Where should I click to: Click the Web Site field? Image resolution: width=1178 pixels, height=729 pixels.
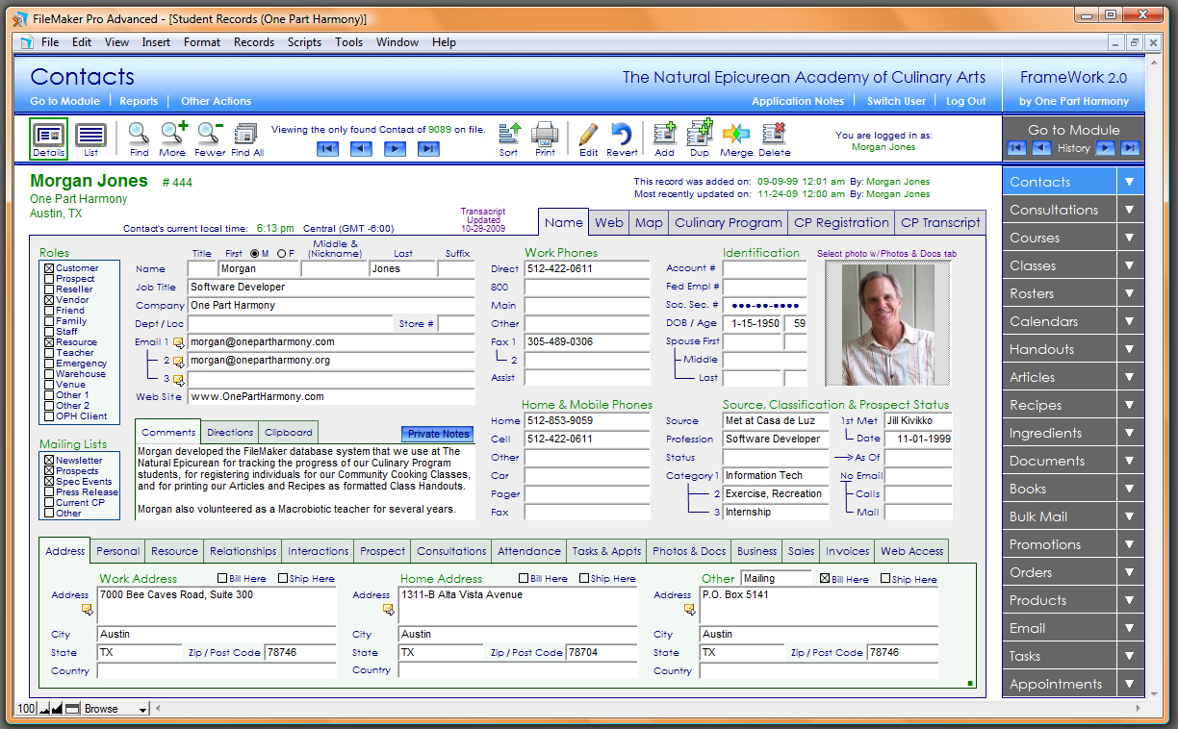pos(331,396)
